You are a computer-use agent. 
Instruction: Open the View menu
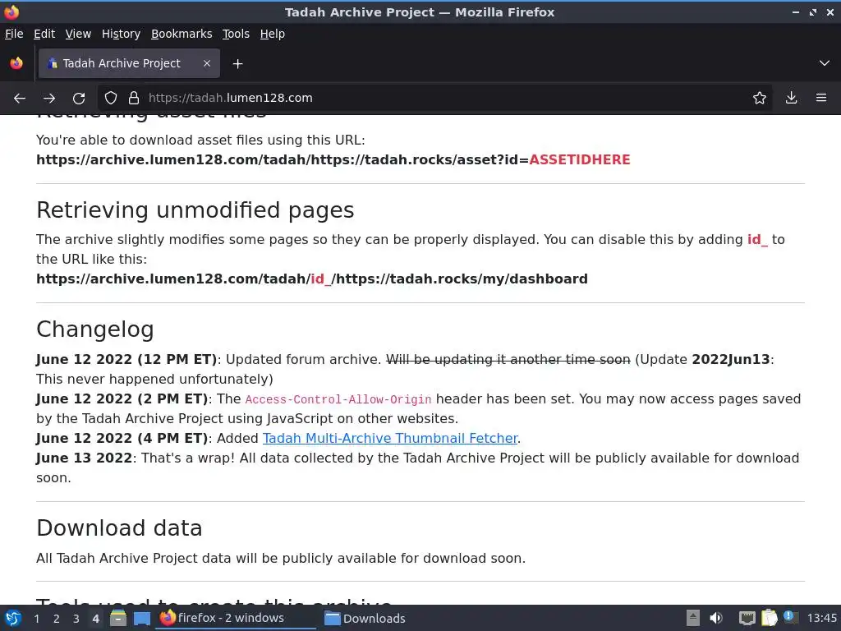78,34
